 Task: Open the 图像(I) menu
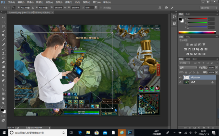coord(30,2)
